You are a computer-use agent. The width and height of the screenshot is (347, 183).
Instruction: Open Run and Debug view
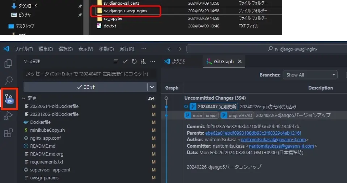click(8, 116)
